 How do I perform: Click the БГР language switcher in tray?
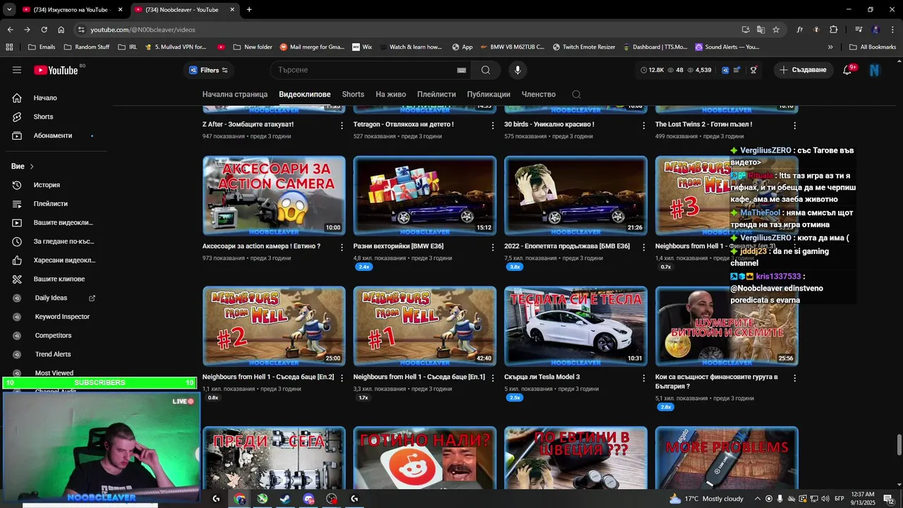coord(840,499)
